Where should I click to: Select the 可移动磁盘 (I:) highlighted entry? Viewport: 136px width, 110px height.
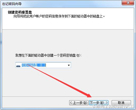[x=34, y=65]
